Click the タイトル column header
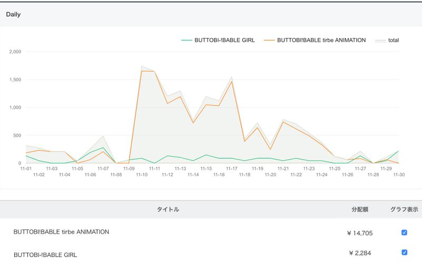This screenshot has width=422, height=267. coord(168,209)
